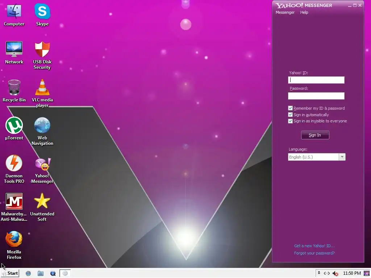Open the Computer desktop icon

(x=14, y=14)
